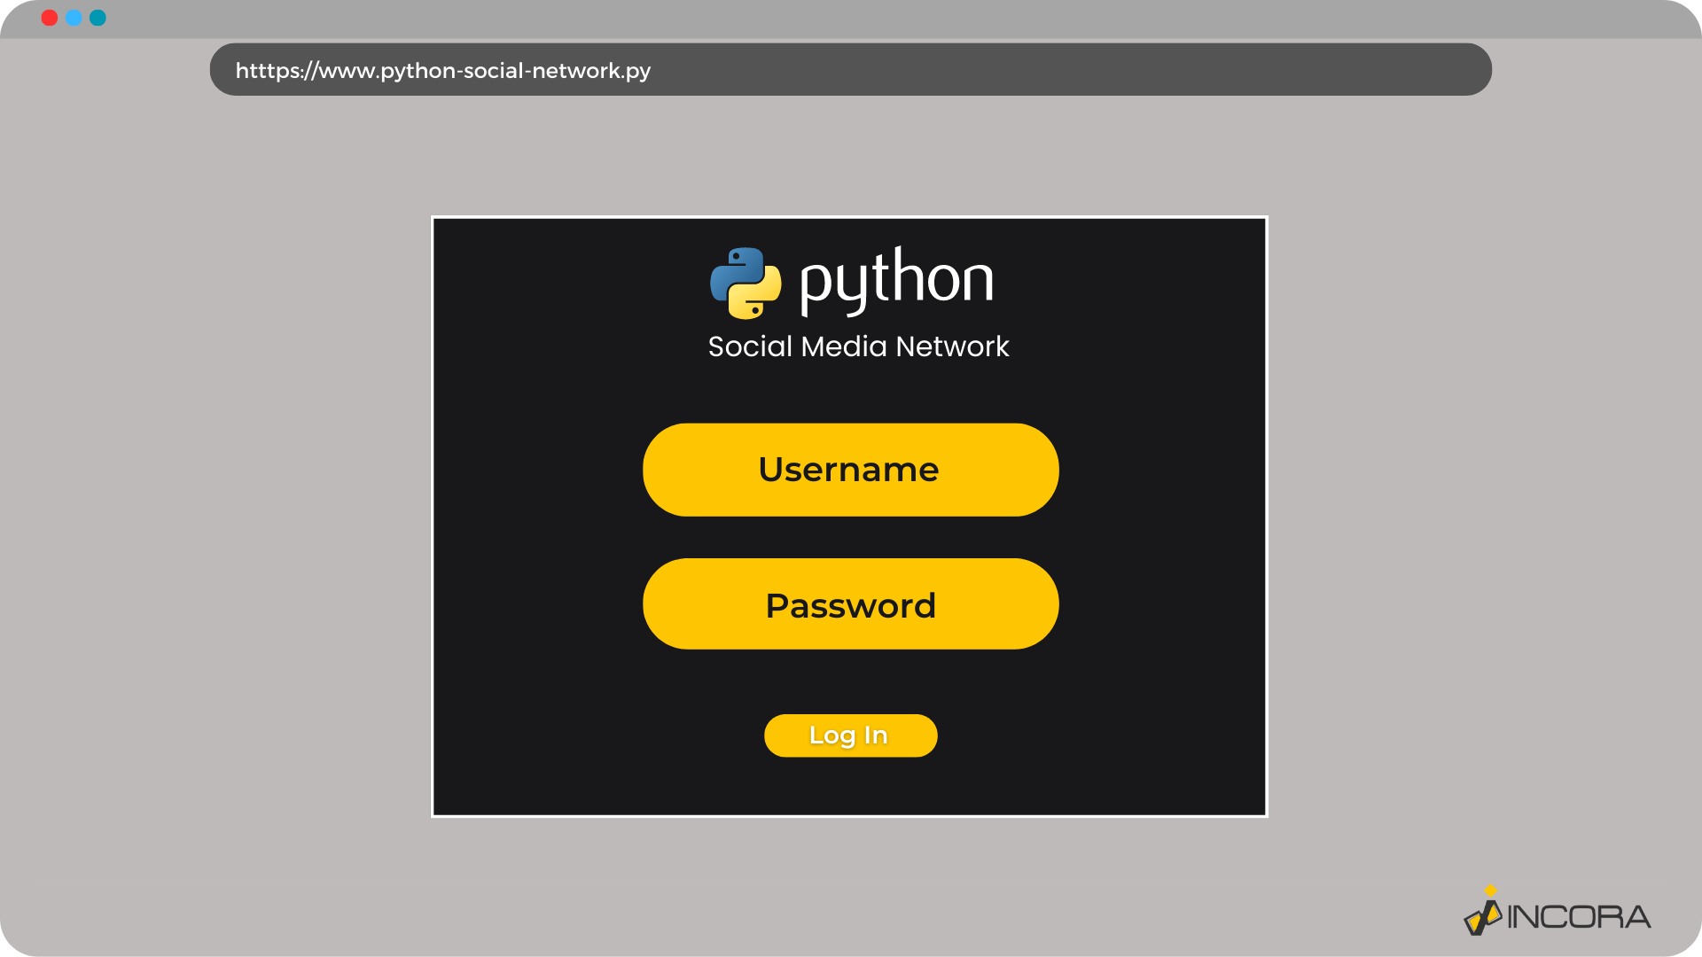
Task: Click the 'INCORA' brand text
Action: (1579, 917)
